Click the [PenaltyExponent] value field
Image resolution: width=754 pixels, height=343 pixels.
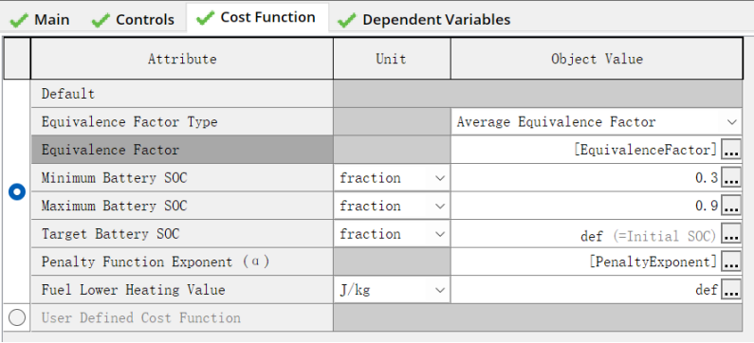(x=586, y=262)
